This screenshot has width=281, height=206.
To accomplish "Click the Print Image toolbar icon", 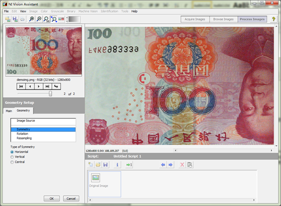I will pyautogui.click(x=22, y=19).
